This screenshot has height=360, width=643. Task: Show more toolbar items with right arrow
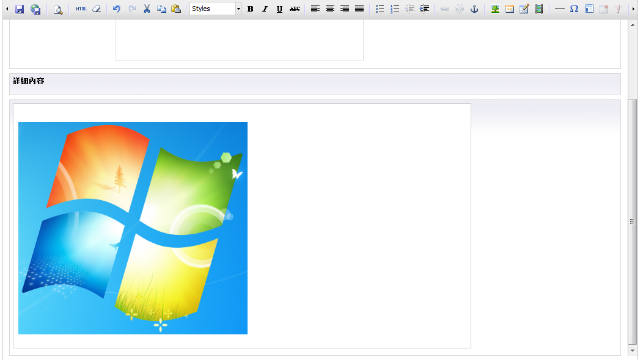pos(633,9)
